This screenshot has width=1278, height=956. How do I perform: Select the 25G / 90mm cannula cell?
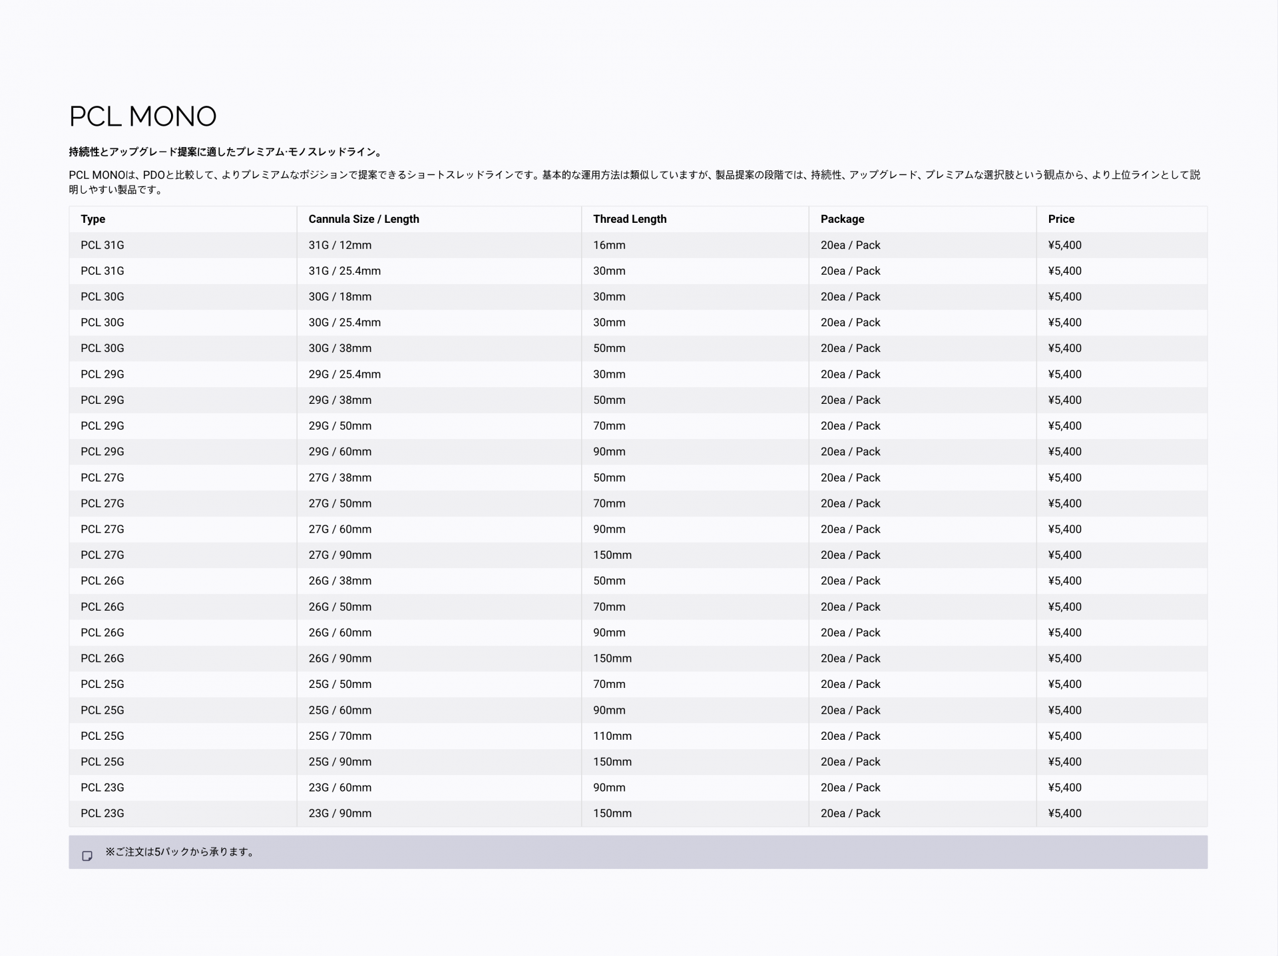[x=439, y=762]
